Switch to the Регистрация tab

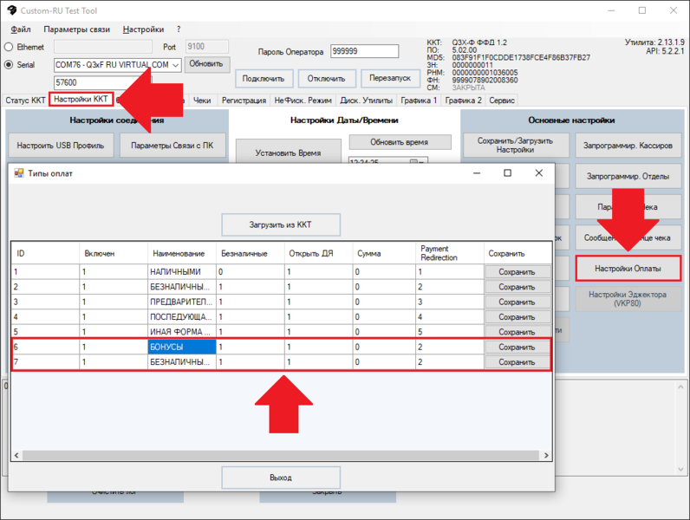pos(244,101)
